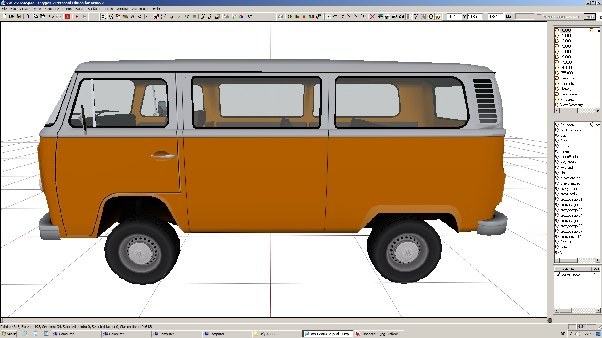Image resolution: width=602 pixels, height=338 pixels.
Task: Open the Structure menu
Action: pos(51,9)
